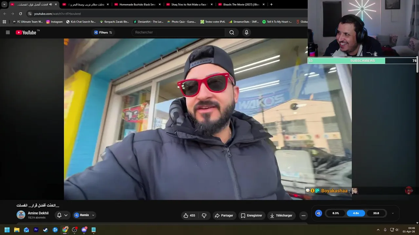Switch to the Homemade Bushido Black tab
Viewport: 419px width, 235px height.
(x=137, y=5)
